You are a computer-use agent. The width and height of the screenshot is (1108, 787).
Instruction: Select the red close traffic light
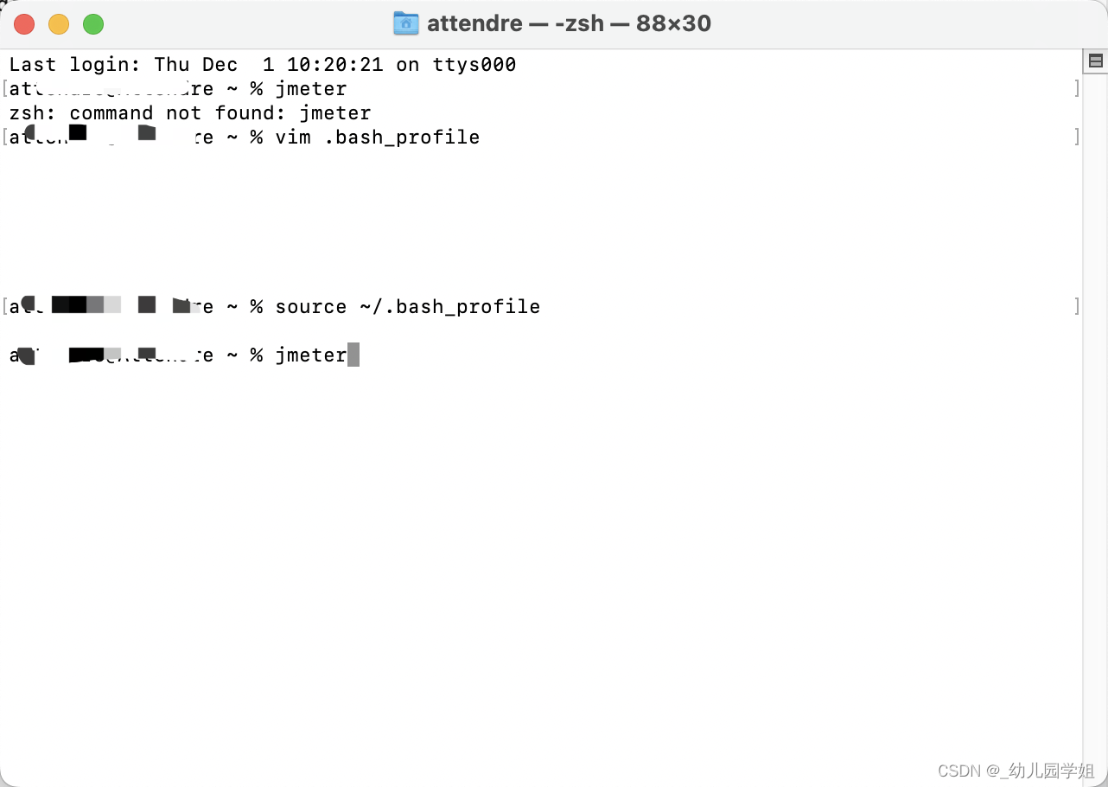(24, 24)
